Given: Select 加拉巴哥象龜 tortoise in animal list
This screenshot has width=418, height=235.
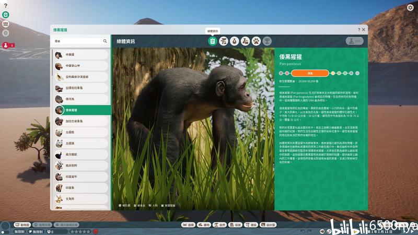Looking at the screenshot, I should [x=82, y=121].
